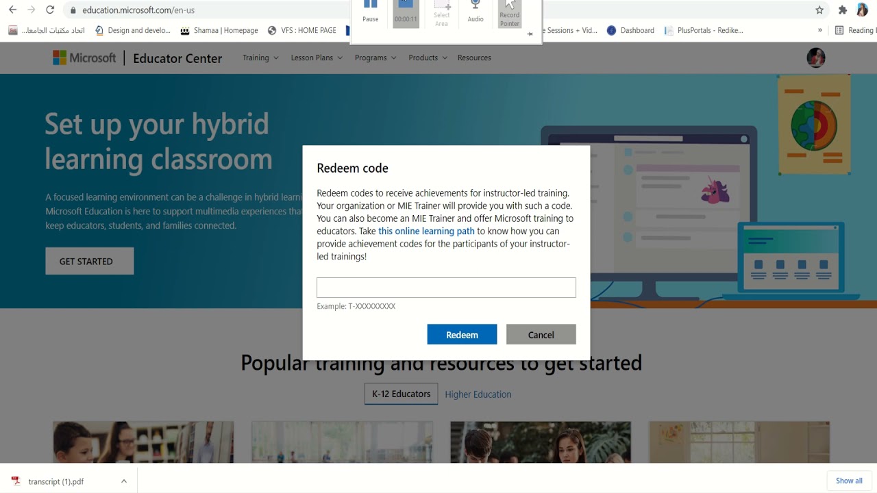Open the Educator Center home link
The image size is (877, 493).
pos(177,58)
